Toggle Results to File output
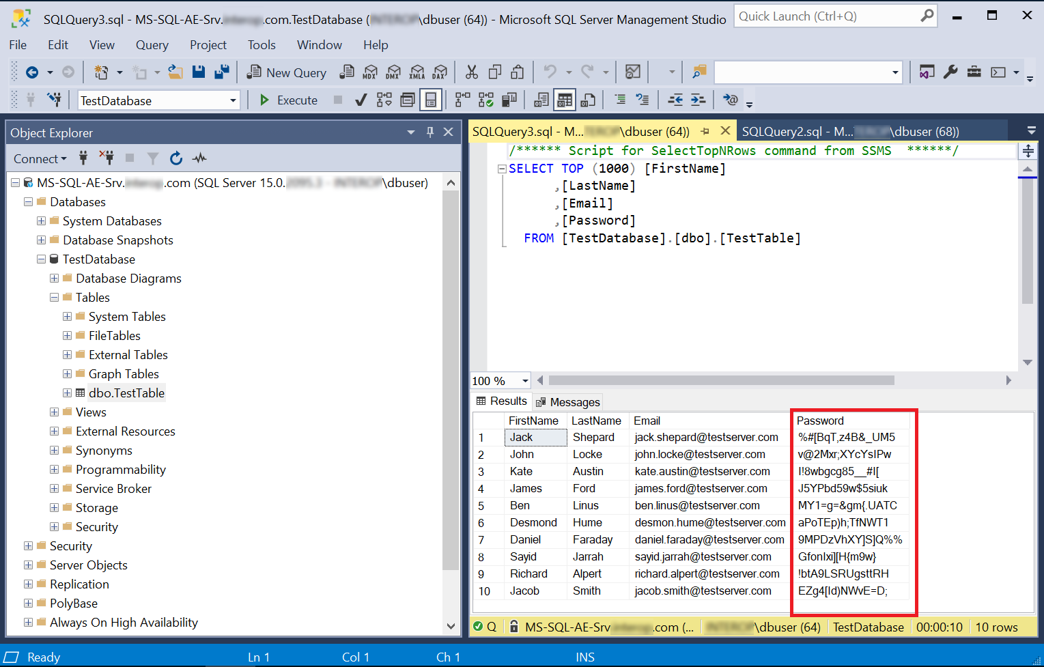1044x667 pixels. pyautogui.click(x=587, y=100)
